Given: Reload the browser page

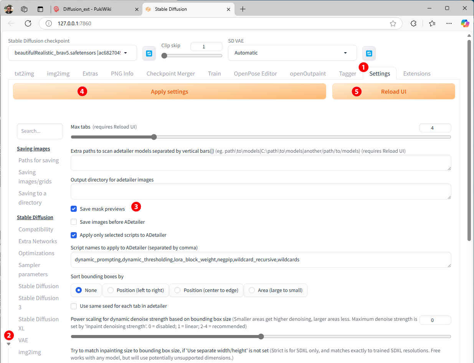Looking at the screenshot, I should (28, 23).
